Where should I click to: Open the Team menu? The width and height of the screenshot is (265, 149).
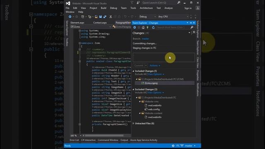coord(123,8)
